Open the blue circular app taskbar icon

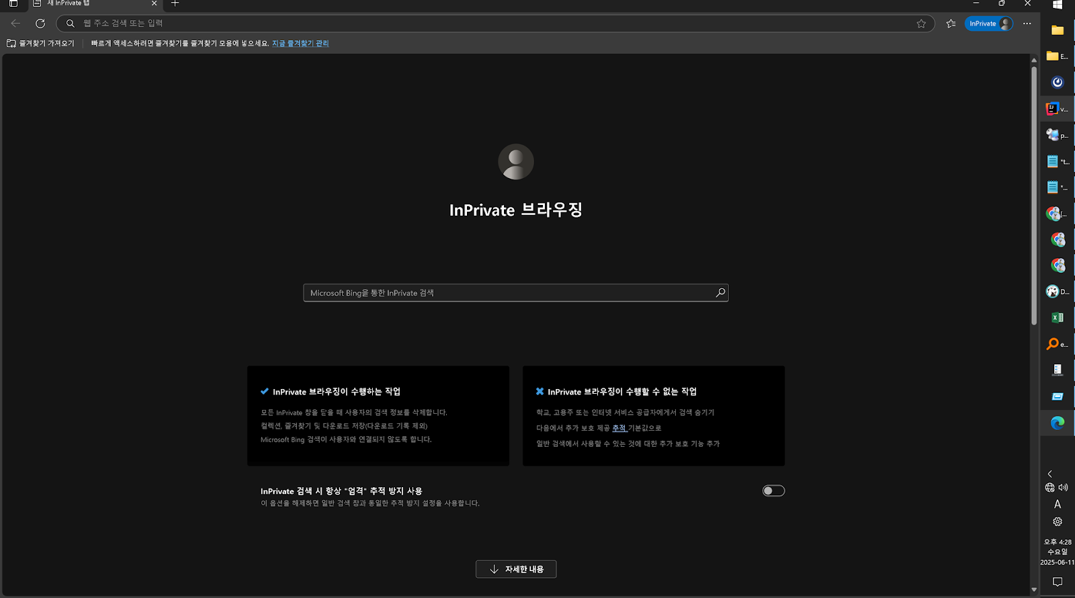coord(1058,82)
